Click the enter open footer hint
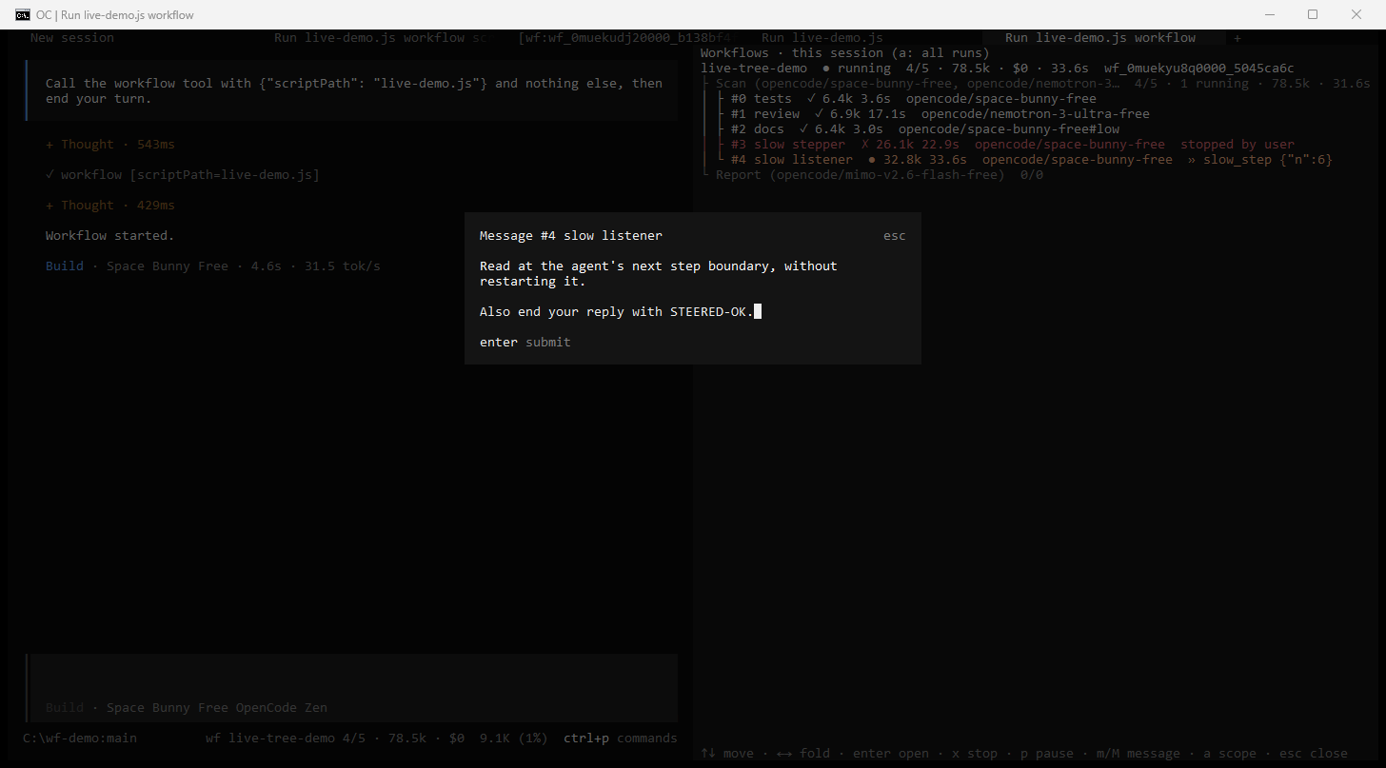 pos(891,754)
